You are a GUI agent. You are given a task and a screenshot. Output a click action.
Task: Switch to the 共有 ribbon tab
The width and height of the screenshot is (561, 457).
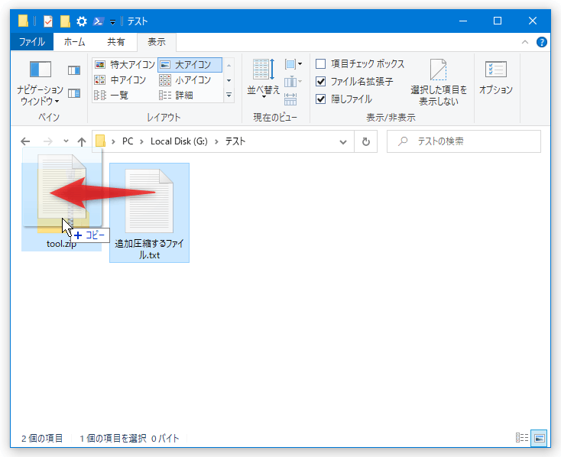point(115,42)
